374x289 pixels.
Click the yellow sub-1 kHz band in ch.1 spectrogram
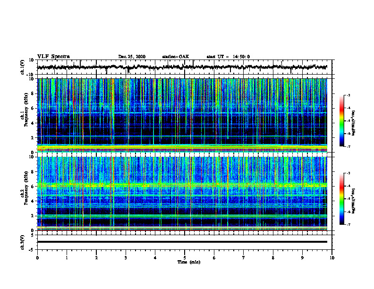pyautogui.click(x=182, y=148)
